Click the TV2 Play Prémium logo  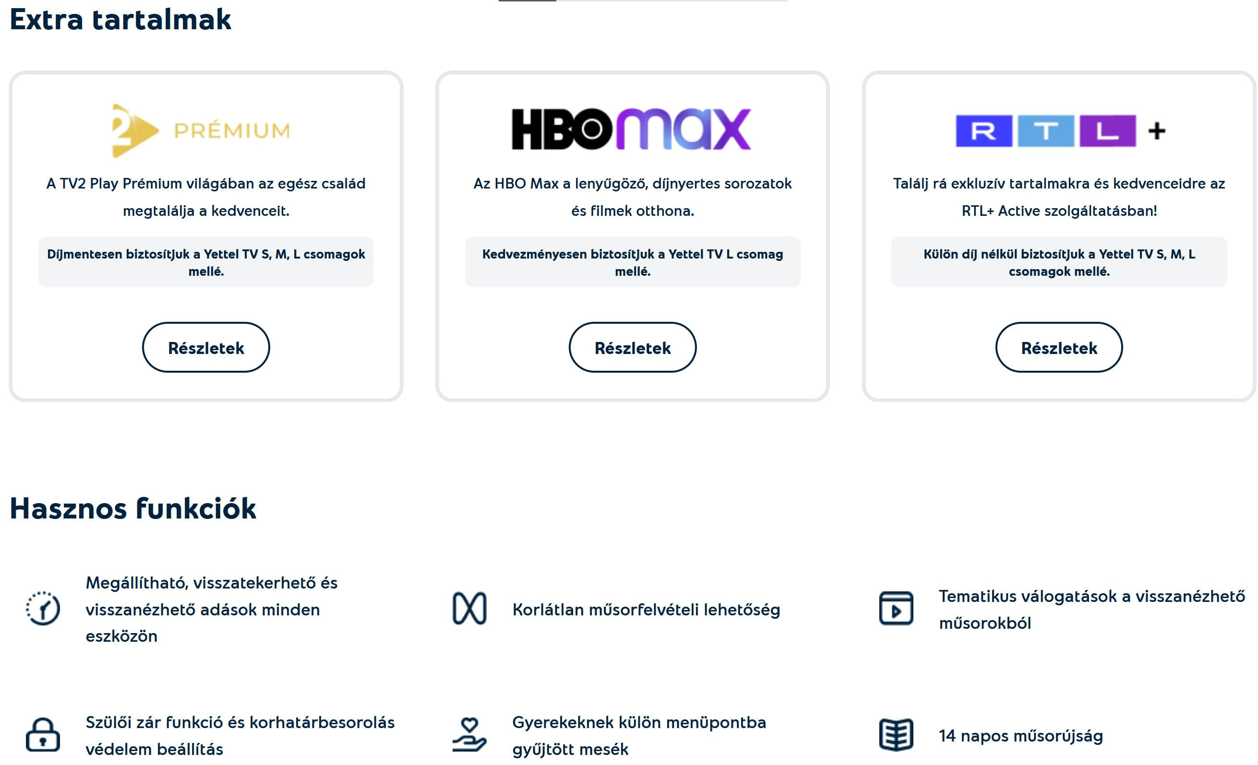click(201, 130)
